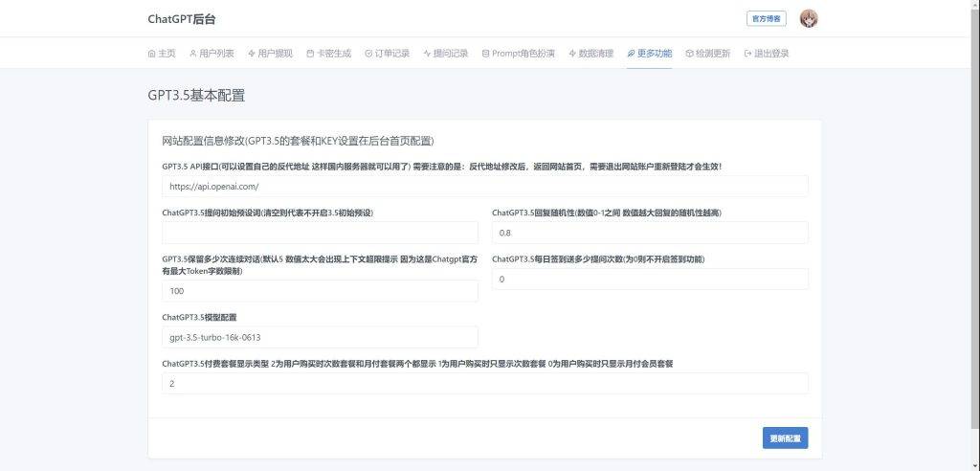Focus the 每日签到 field showing 0
The width and height of the screenshot is (980, 471).
650,279
